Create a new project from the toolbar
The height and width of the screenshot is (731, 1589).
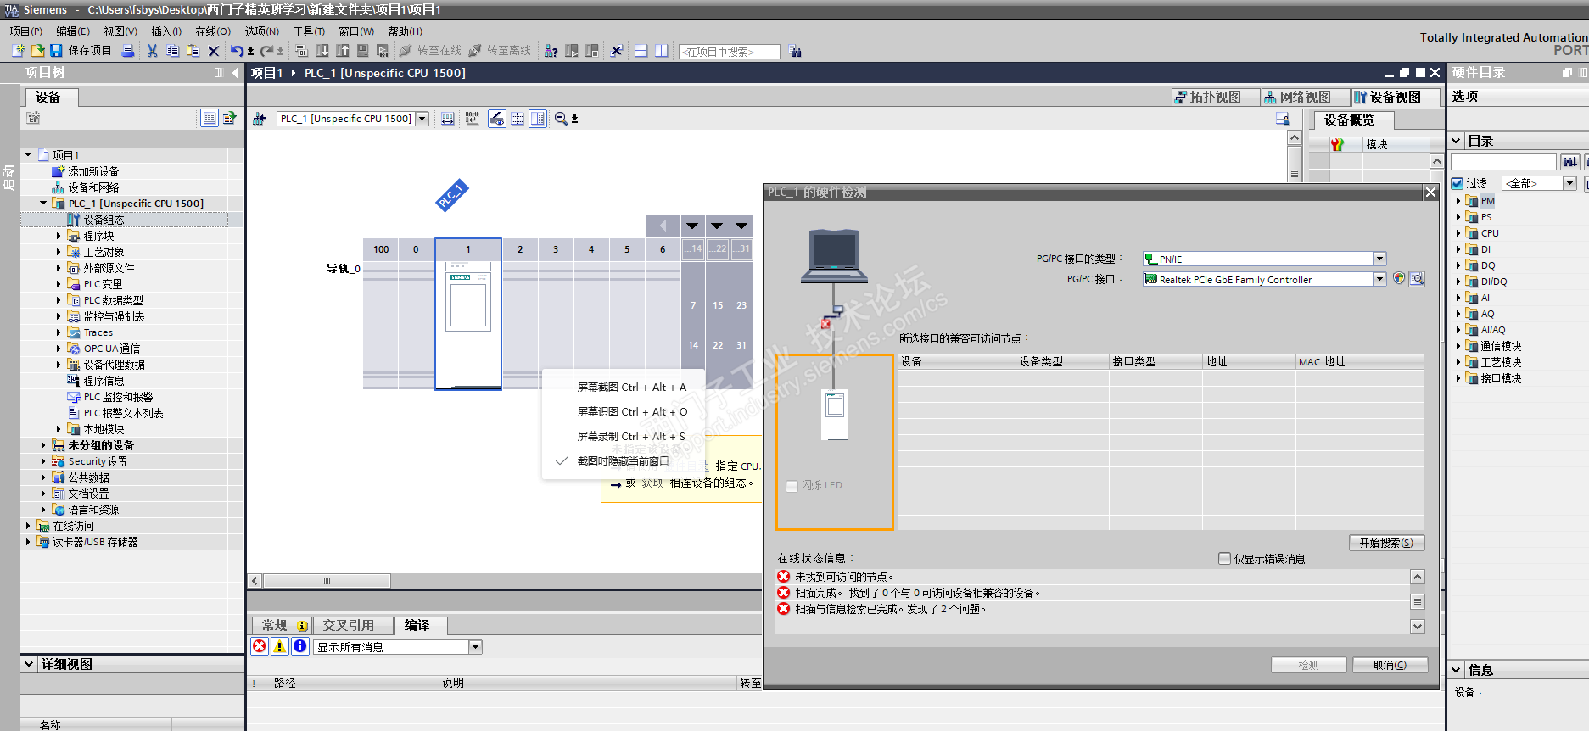(19, 51)
